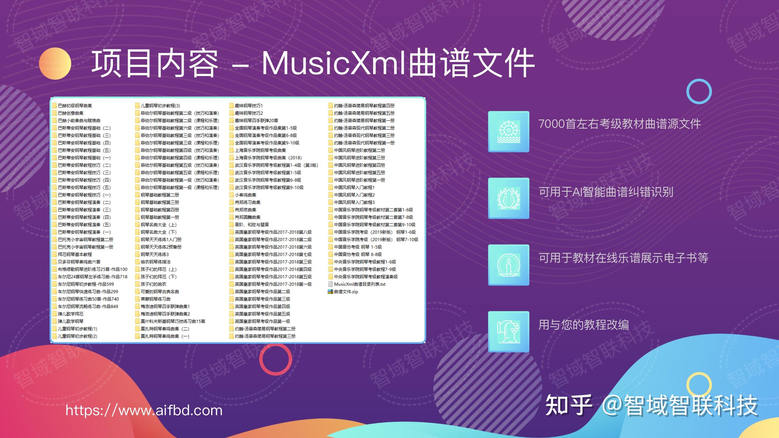Click the candle icon beside 可用于教材在线乐谱展示电子书等
Image resolution: width=779 pixels, height=438 pixels.
(508, 265)
